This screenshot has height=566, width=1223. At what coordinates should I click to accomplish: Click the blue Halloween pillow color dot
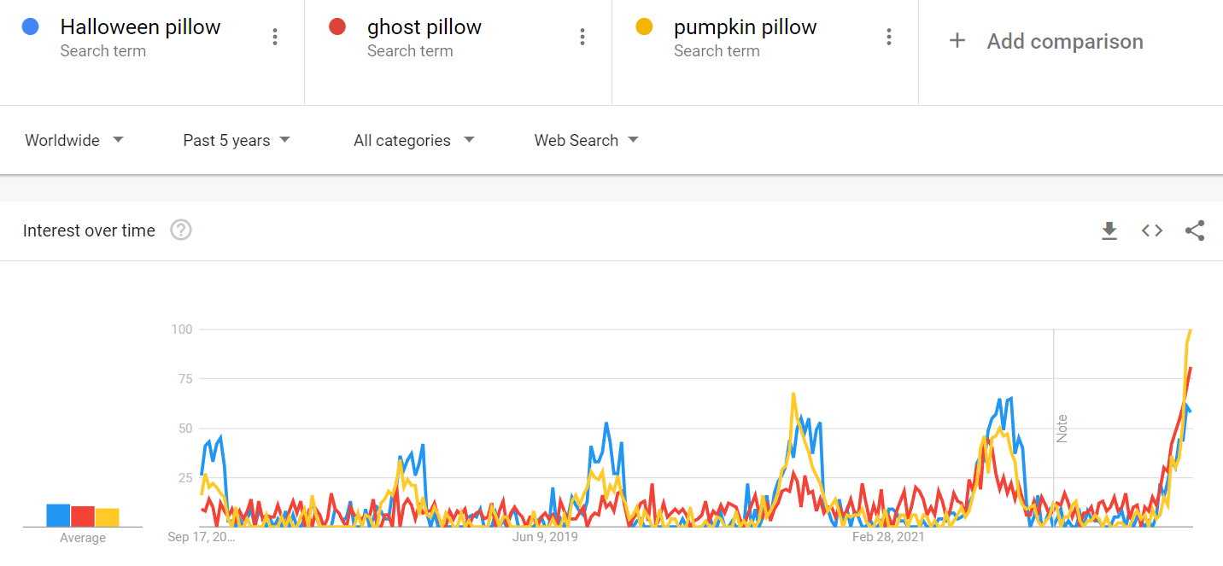tap(31, 27)
